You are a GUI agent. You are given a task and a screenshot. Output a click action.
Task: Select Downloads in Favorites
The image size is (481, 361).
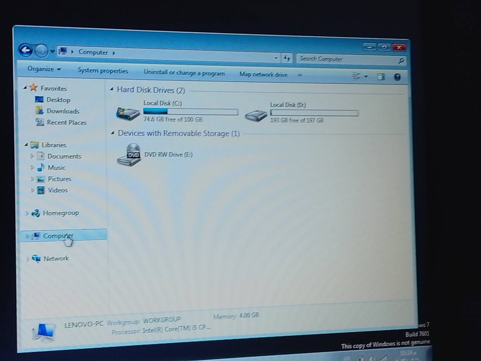[x=63, y=111]
